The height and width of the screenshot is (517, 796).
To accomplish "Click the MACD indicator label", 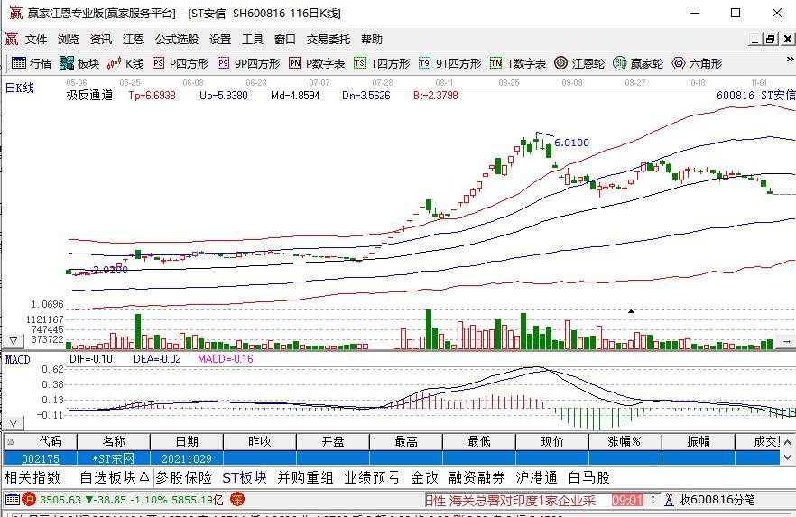I will point(18,360).
